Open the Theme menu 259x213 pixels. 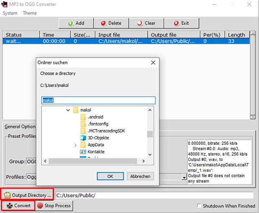click(30, 13)
